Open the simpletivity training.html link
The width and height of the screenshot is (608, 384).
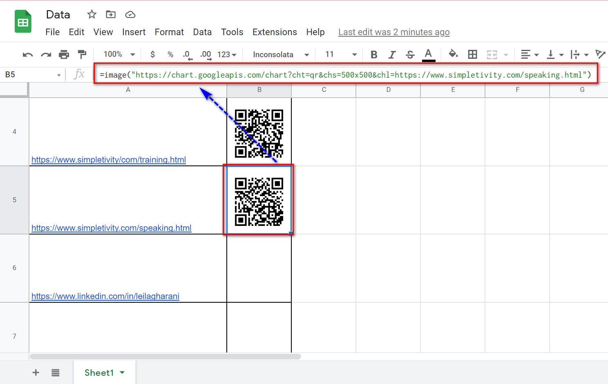[x=109, y=160]
